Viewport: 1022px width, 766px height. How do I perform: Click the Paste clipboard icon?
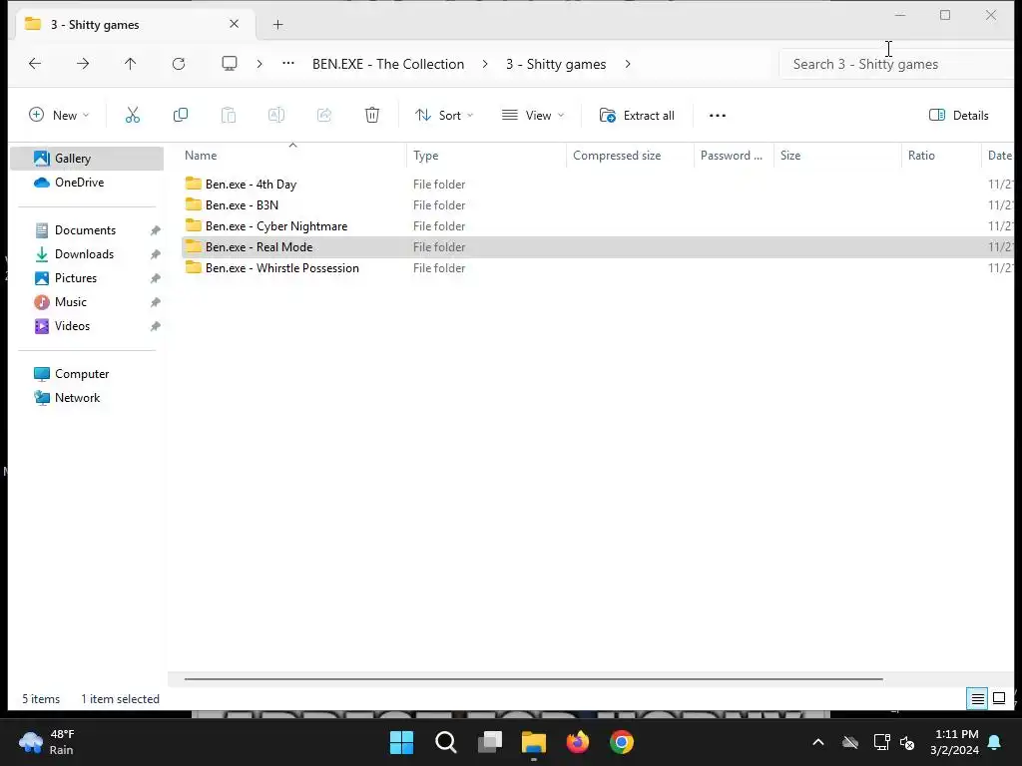click(229, 116)
